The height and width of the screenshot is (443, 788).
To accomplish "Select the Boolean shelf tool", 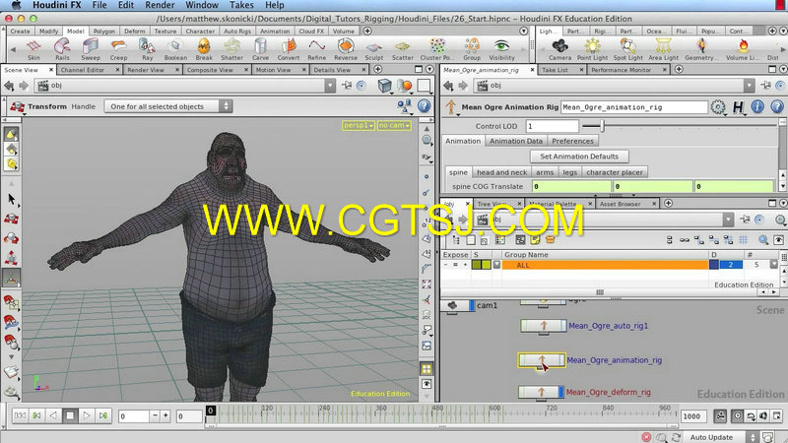I will pyautogui.click(x=175, y=50).
